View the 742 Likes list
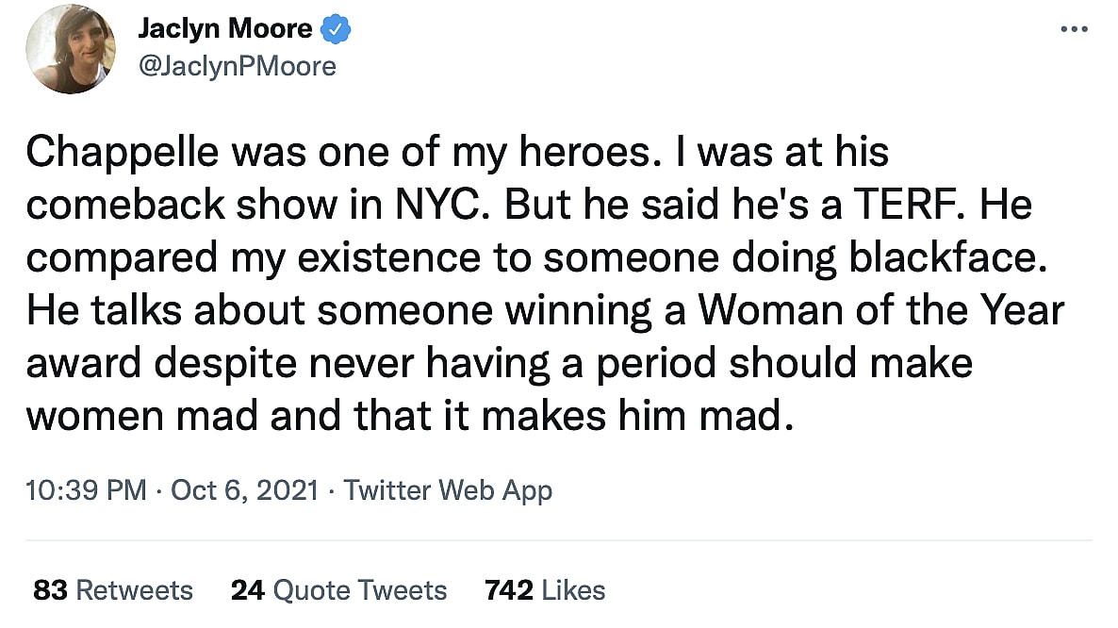This screenshot has height=628, width=1118. (544, 590)
